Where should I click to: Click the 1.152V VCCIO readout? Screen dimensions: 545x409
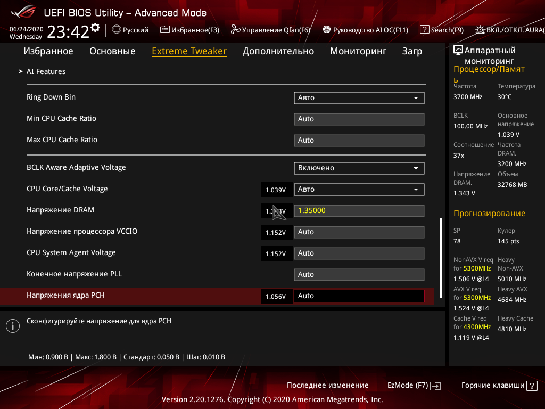tap(276, 232)
